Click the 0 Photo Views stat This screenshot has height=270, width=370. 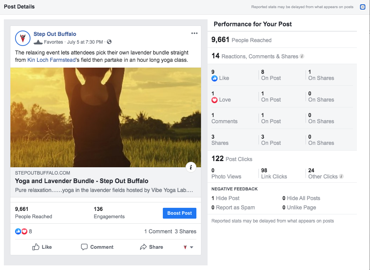pos(226,173)
